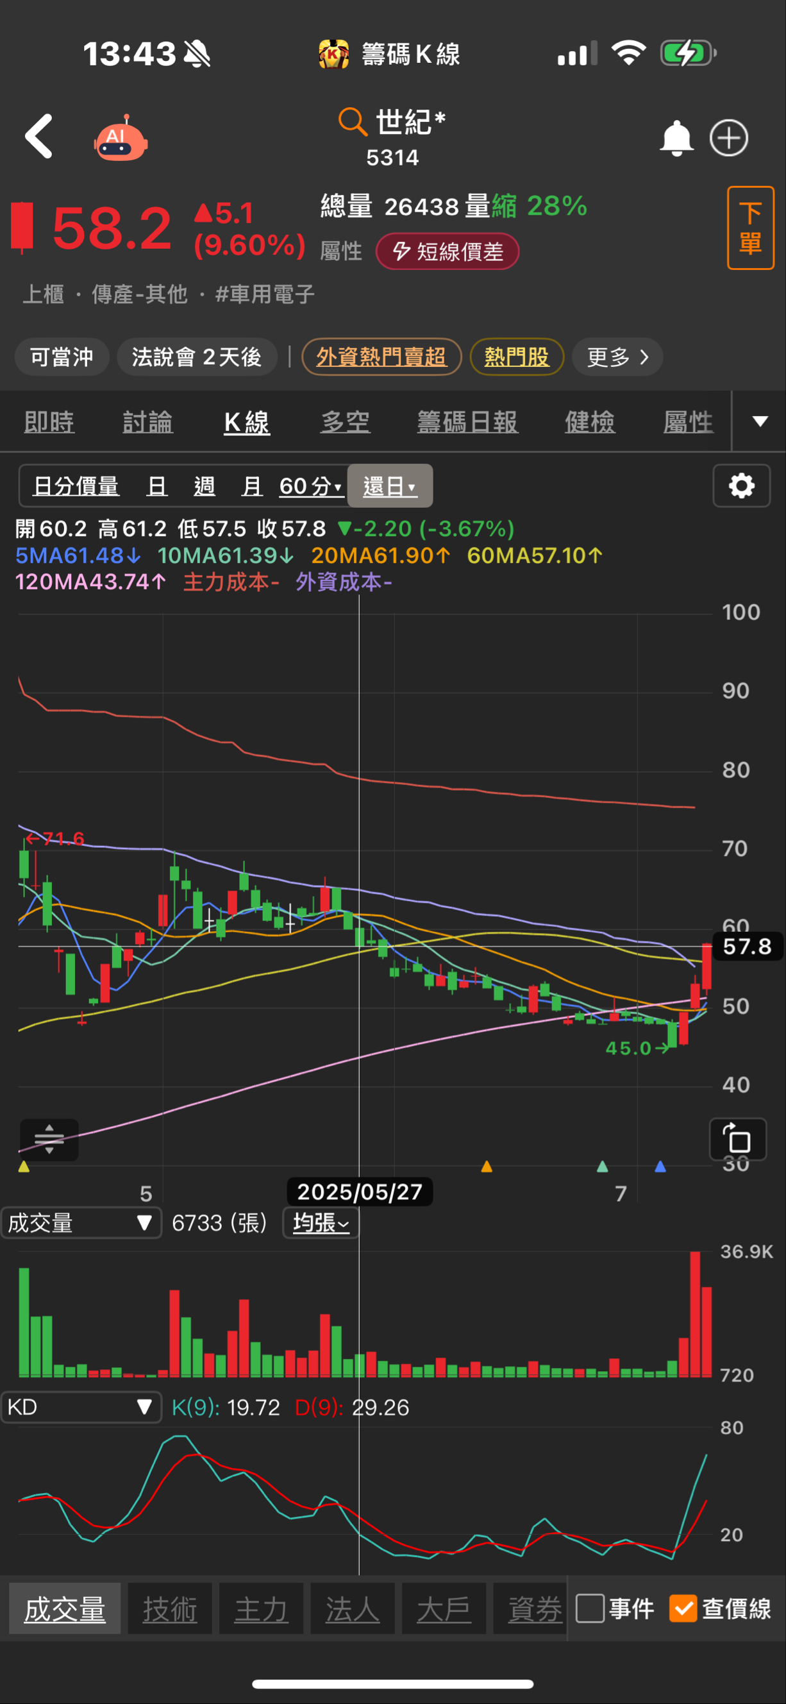Select bottom 法人 tab
786x1704 pixels.
(353, 1608)
